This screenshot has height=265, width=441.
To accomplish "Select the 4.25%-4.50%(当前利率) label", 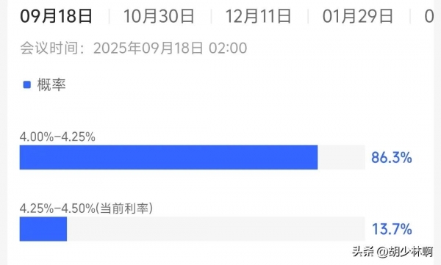I will pyautogui.click(x=86, y=208).
